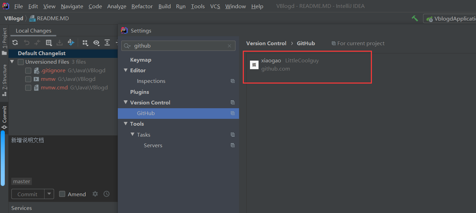Click Version Control in settings breadcrumb
Image resolution: width=476 pixels, height=213 pixels.
[x=266, y=43]
